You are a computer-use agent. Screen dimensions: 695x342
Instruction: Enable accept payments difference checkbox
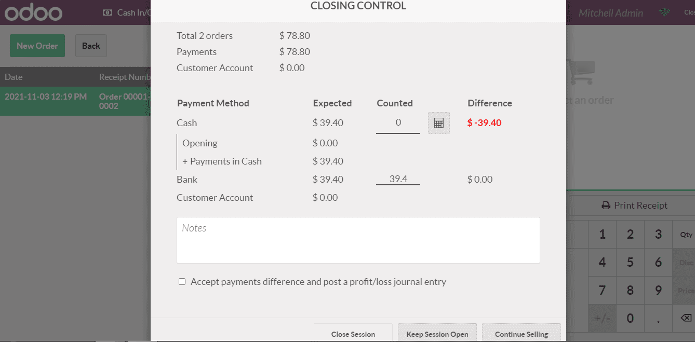[x=182, y=282]
